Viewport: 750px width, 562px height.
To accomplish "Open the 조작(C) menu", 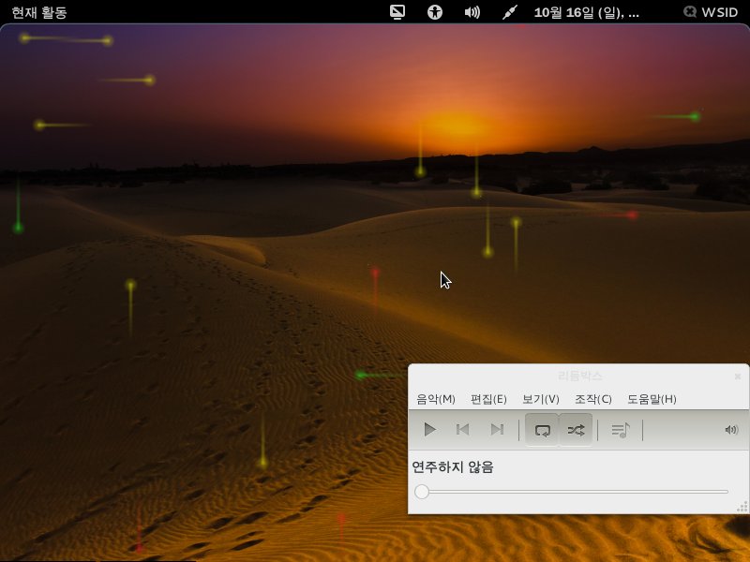I will point(593,399).
